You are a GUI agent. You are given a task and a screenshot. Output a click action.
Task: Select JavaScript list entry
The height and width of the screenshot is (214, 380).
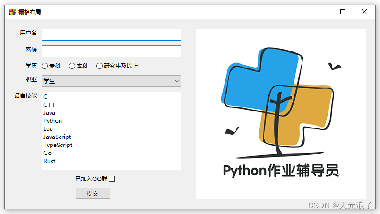coord(112,137)
